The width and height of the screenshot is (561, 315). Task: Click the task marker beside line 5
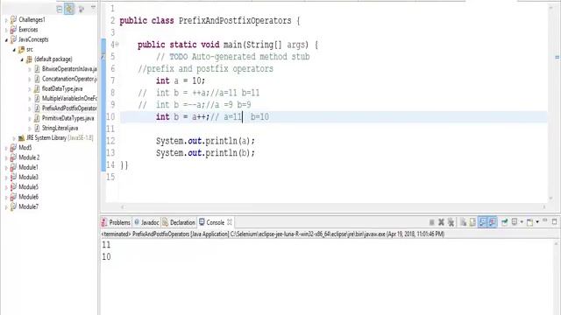[x=103, y=56]
